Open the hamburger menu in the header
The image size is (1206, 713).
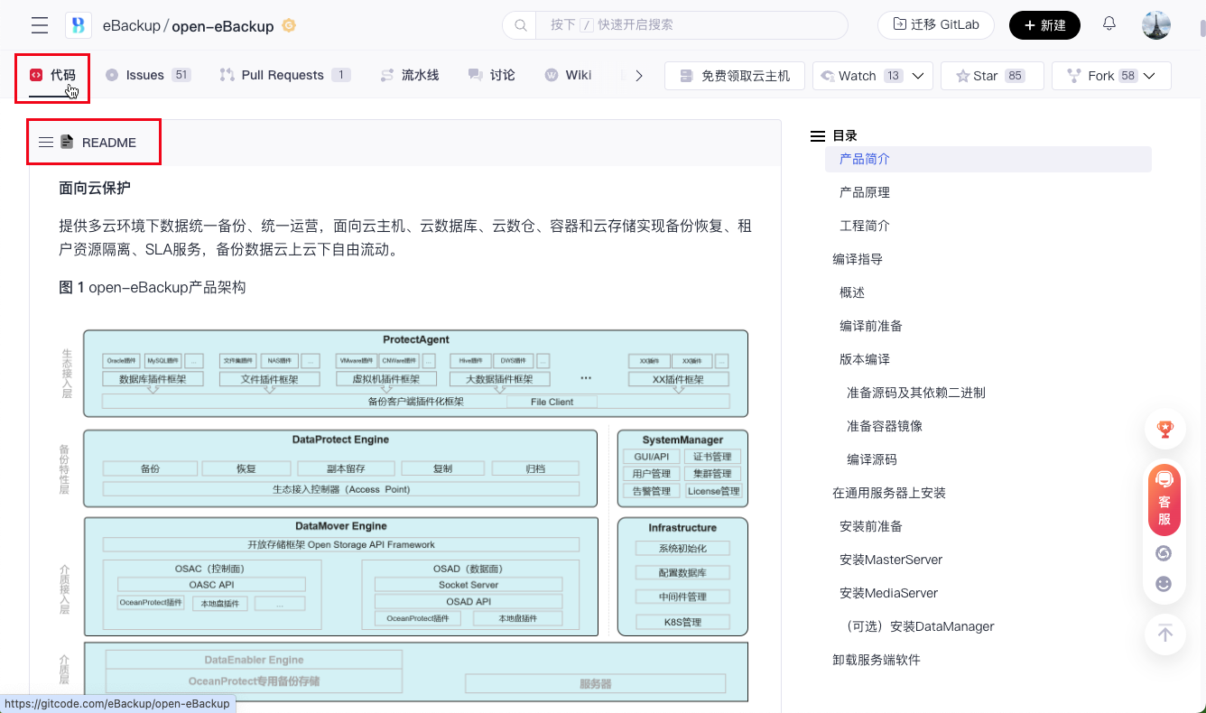(x=39, y=25)
